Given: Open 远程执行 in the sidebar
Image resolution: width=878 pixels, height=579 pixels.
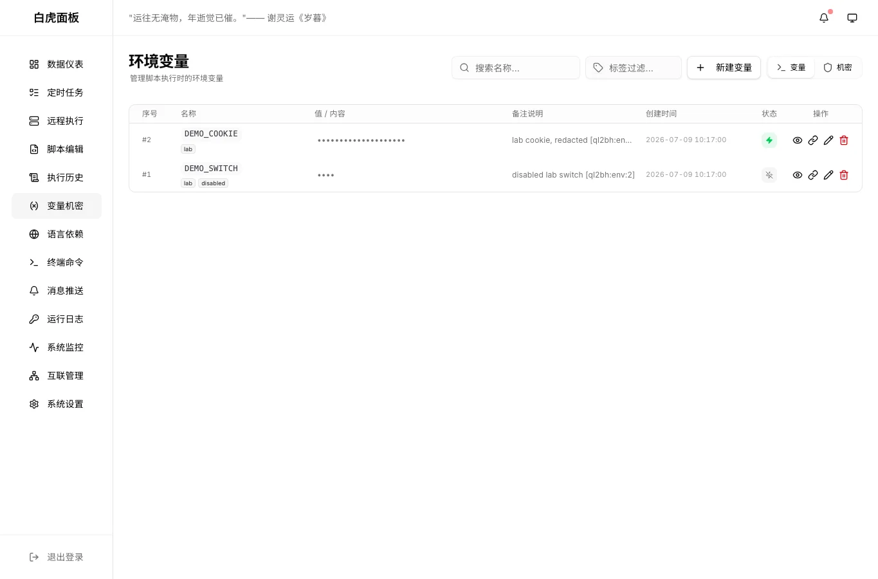Looking at the screenshot, I should click(57, 121).
